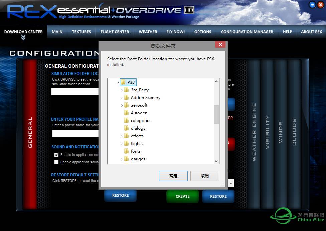Confirm folder selection with 确定 button
Image resolution: width=326 pixels, height=231 pixels.
click(x=173, y=176)
